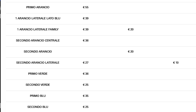Image resolution: width=196 pixels, height=112 pixels.
Task: Click €20 price in LATERALE FAMILY row
Action: click(x=131, y=29)
